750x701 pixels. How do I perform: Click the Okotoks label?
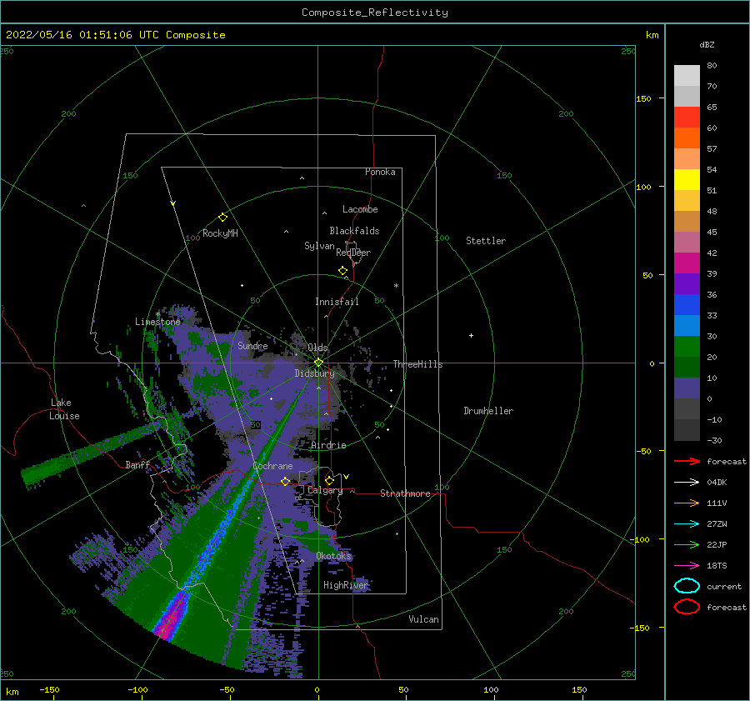[334, 556]
